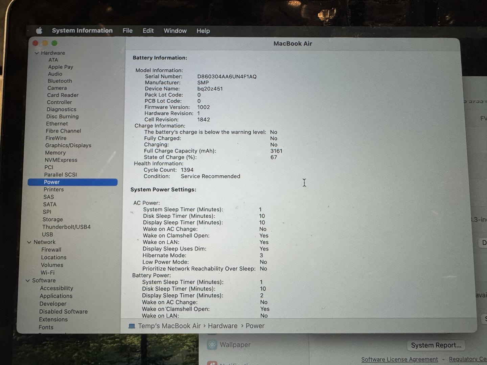Select Disabled Software in the sidebar
Screen dimensions: 487x365
(64, 312)
